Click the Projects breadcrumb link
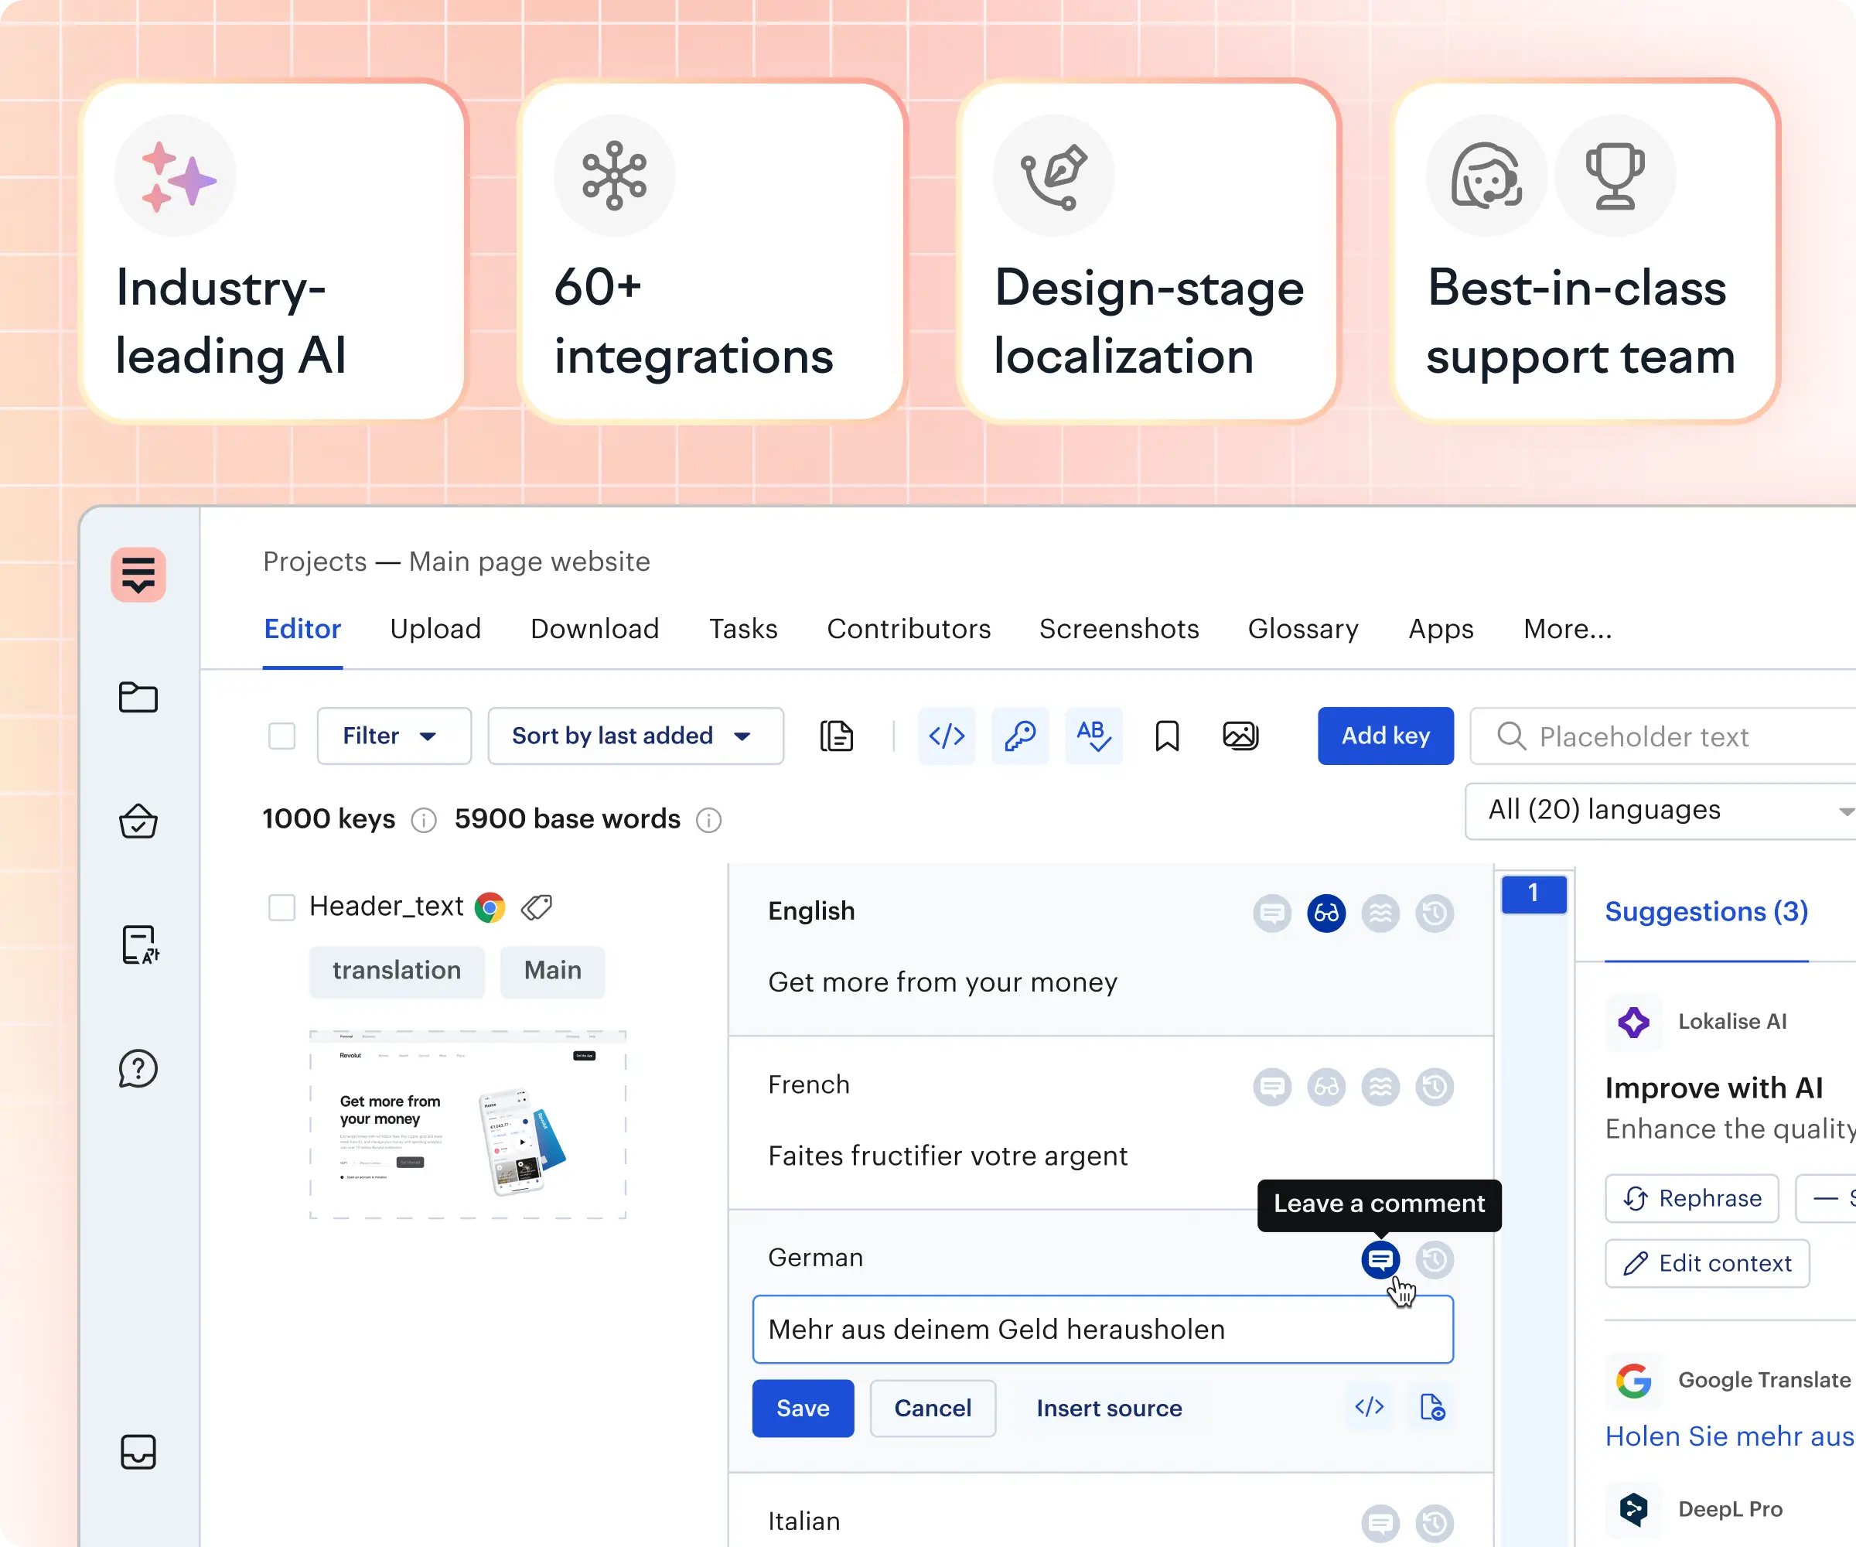The image size is (1856, 1547). [315, 562]
